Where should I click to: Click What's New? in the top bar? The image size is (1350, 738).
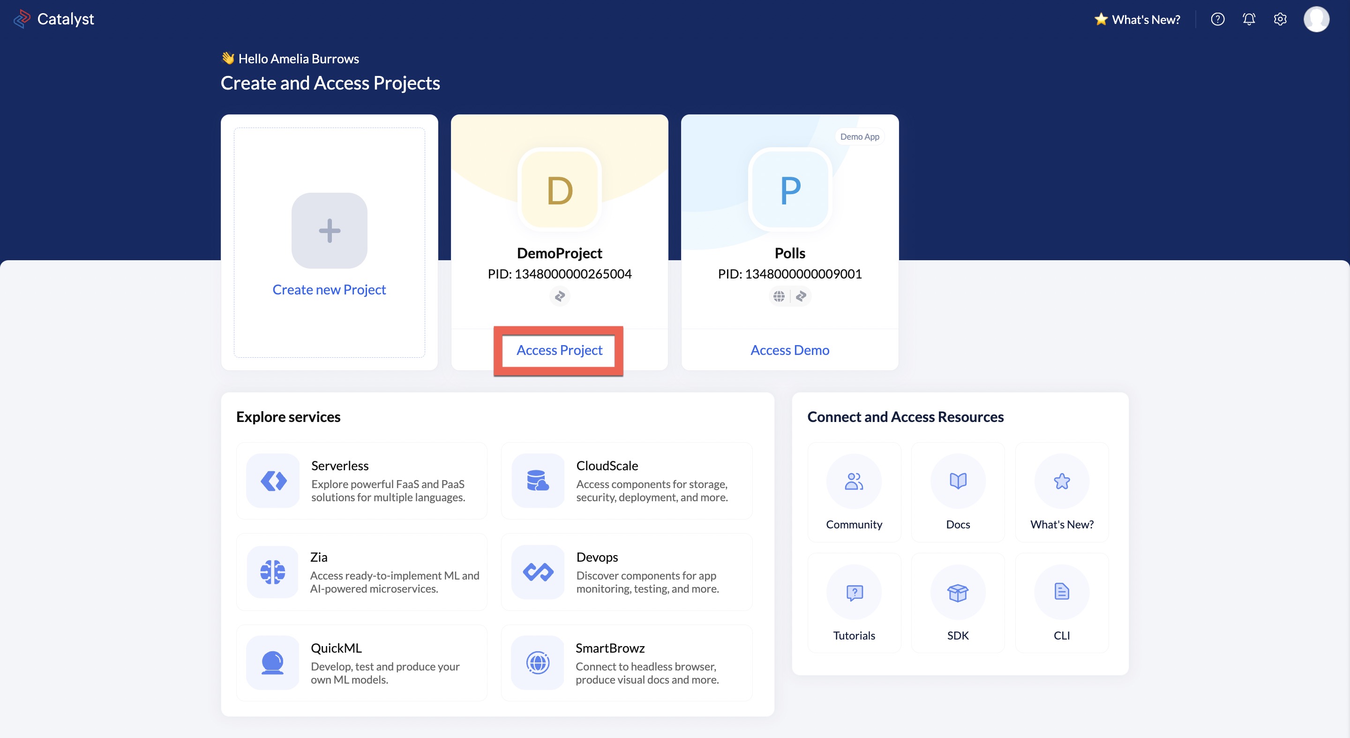click(1137, 19)
